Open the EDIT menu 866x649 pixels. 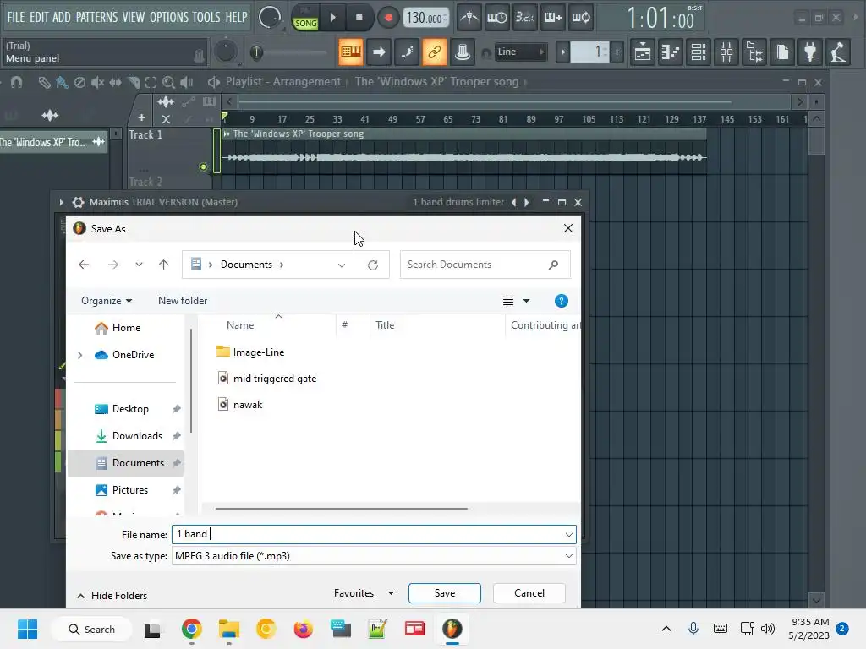39,17
